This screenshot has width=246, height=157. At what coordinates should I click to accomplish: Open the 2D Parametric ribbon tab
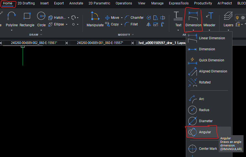99,3
